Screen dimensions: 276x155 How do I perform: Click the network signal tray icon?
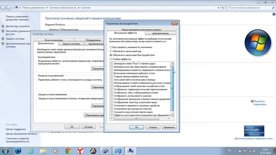click(250, 151)
